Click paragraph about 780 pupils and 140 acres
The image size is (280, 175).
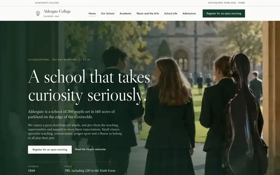(72, 114)
